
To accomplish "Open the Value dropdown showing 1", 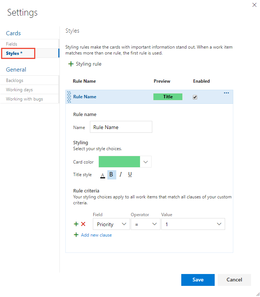I will 193,224.
